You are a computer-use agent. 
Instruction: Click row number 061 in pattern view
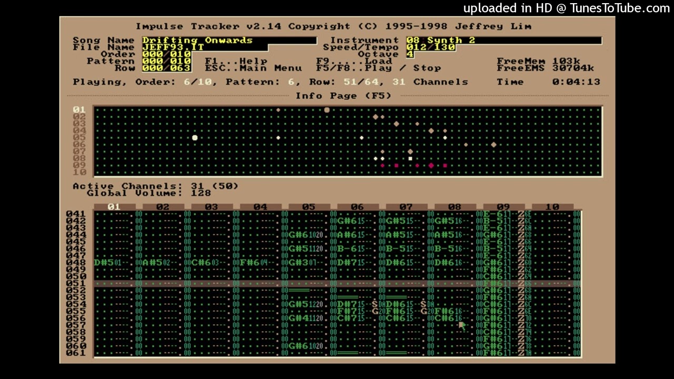tap(76, 353)
